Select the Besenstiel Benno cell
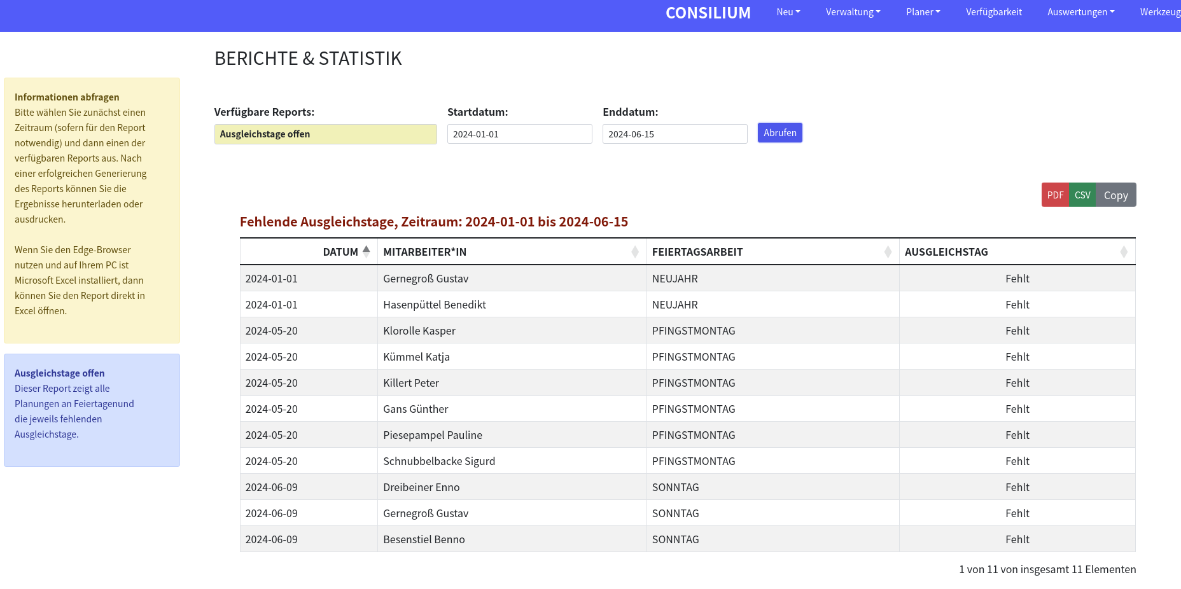 512,539
